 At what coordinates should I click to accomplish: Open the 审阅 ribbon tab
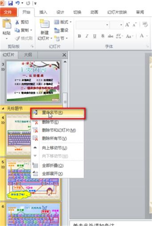pyautogui.click(x=140, y=12)
